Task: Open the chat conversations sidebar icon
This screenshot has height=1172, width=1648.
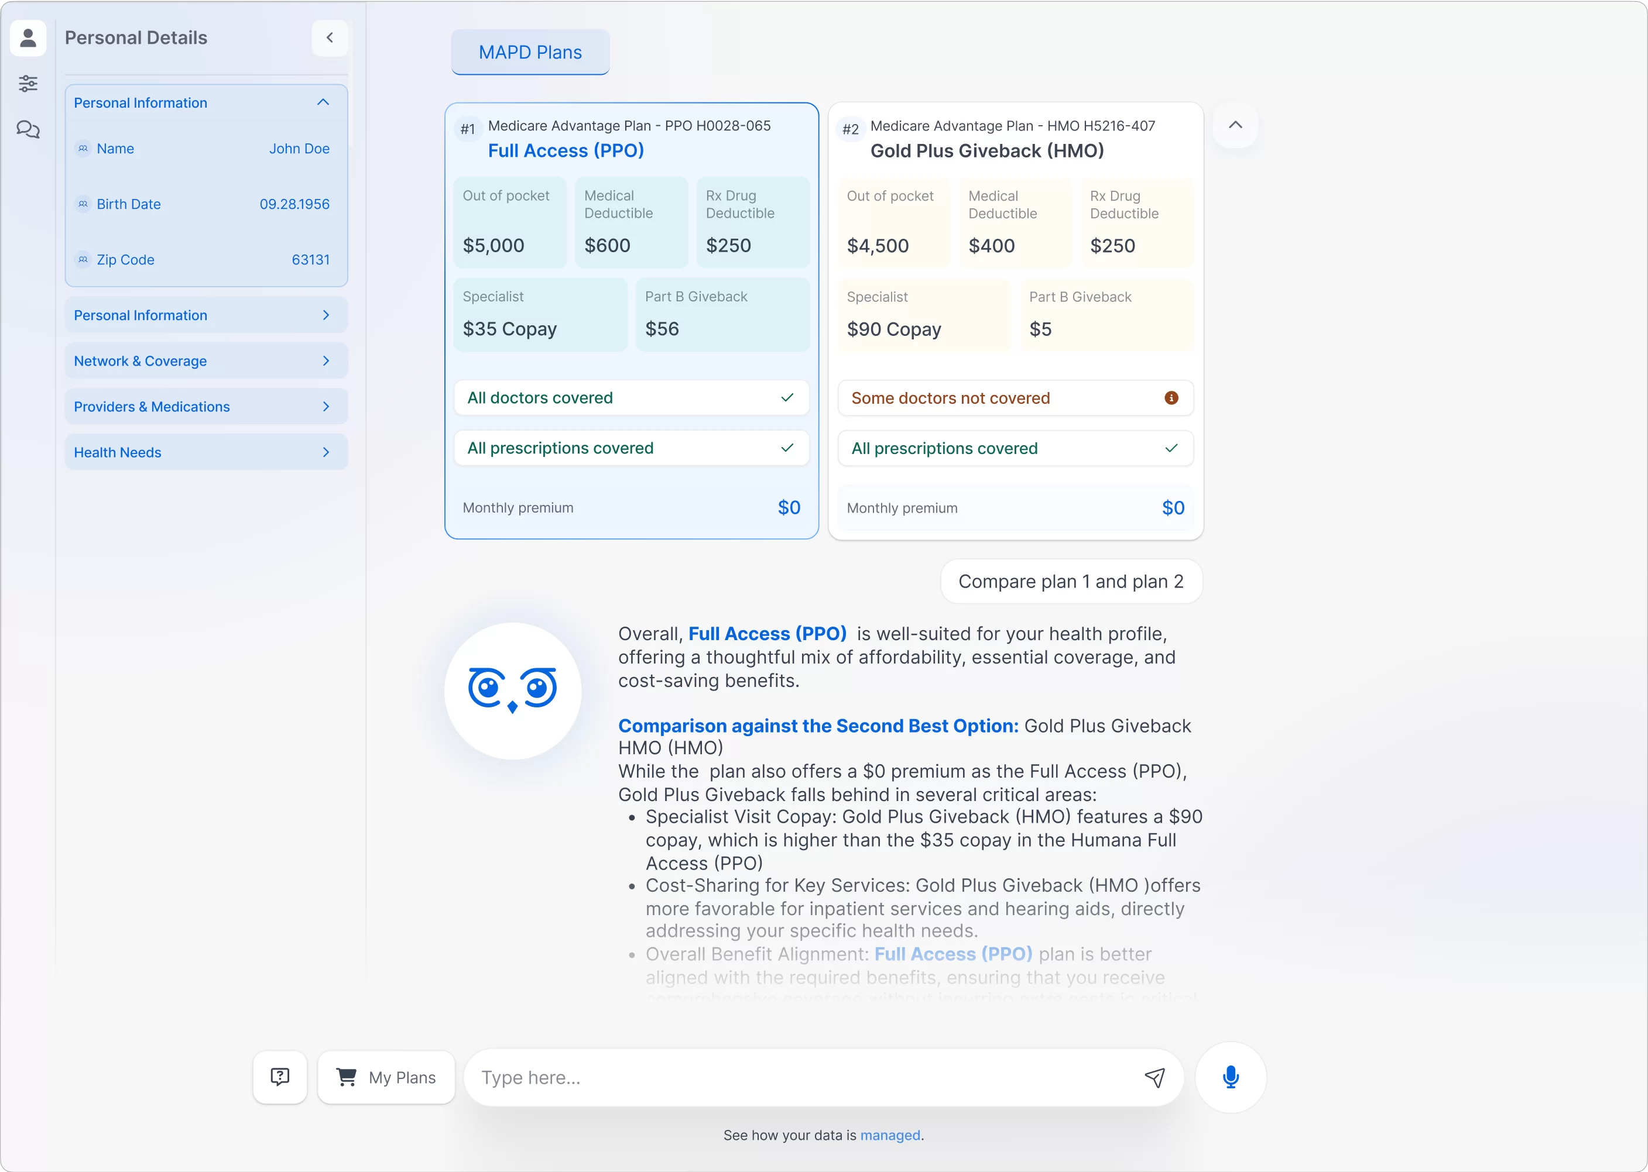Action: 29,130
